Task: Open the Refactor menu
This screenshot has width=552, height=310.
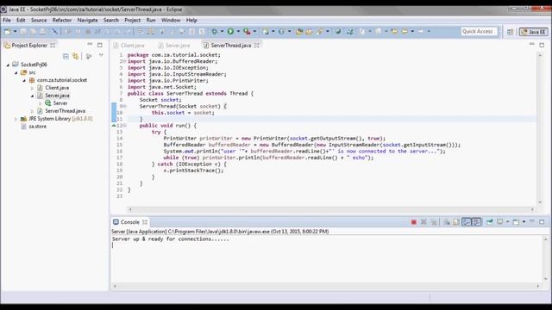Action: pos(62,20)
